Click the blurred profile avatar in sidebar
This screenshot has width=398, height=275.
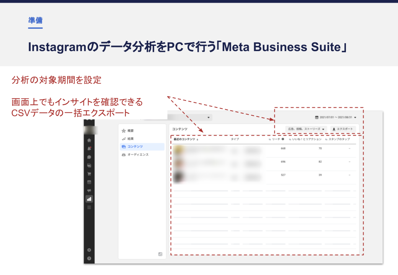pyautogui.click(x=91, y=130)
